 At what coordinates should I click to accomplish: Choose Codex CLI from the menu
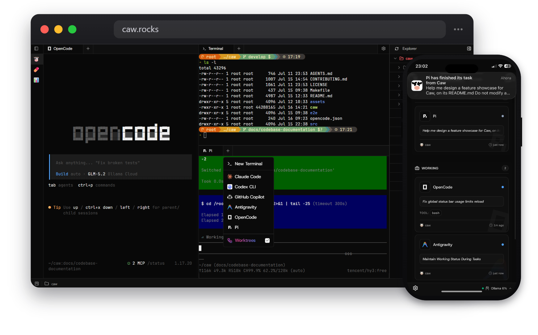tap(249, 187)
